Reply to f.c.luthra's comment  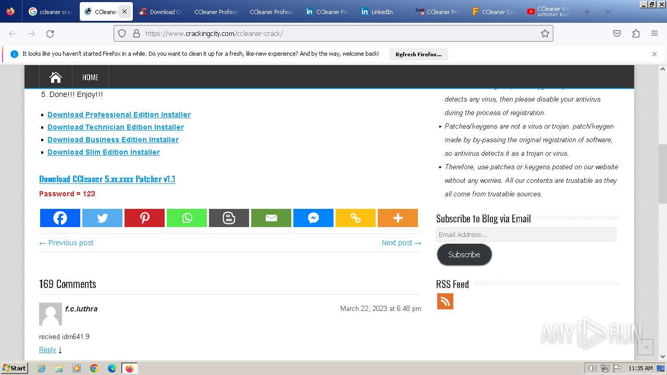tap(47, 350)
